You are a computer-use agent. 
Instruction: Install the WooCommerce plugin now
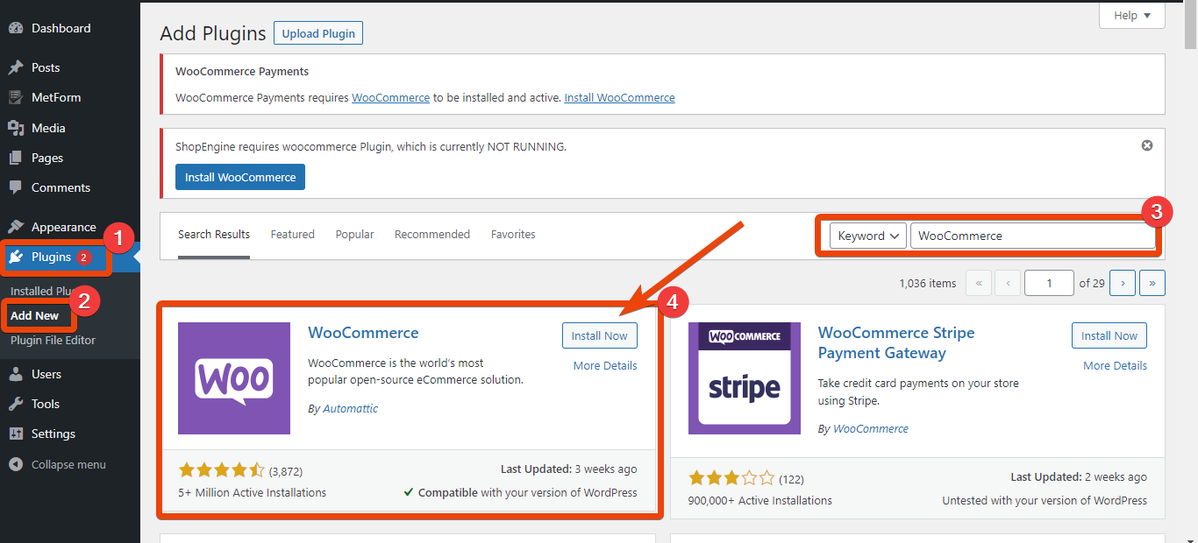point(600,335)
